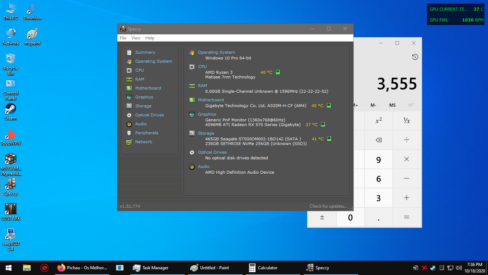Click the CPU heading in the summary panel
The image size is (488, 275).
click(202, 67)
